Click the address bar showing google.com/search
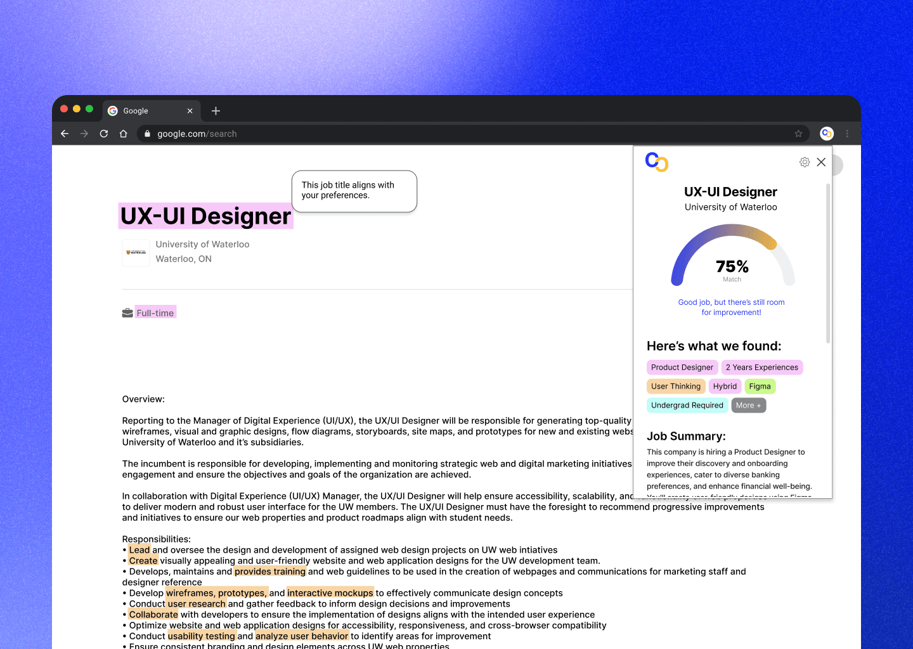This screenshot has width=913, height=649. (x=473, y=134)
